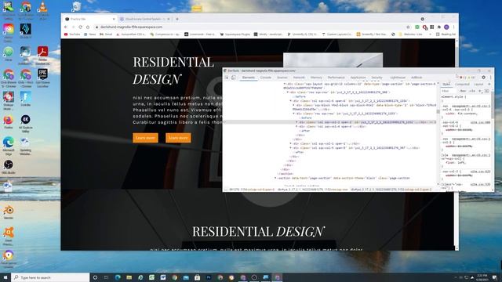Click the second orange Learn more button
Viewport: 502px width, 282px height.
pyautogui.click(x=178, y=138)
